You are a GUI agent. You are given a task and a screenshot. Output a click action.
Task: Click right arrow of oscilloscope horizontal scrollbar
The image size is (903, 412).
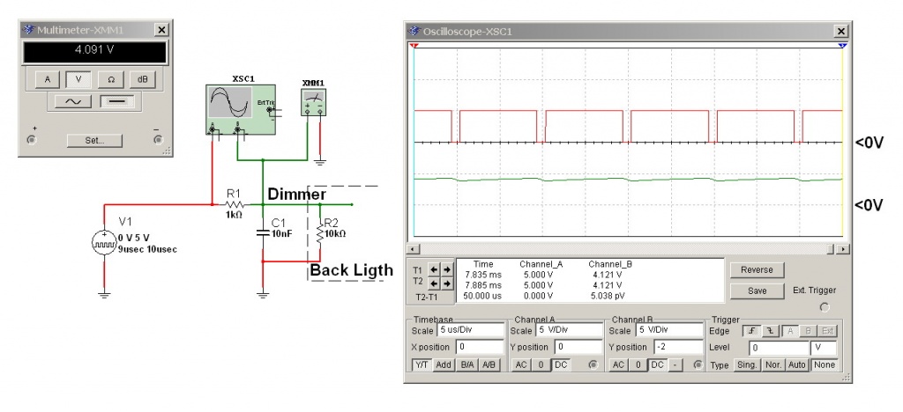click(843, 250)
